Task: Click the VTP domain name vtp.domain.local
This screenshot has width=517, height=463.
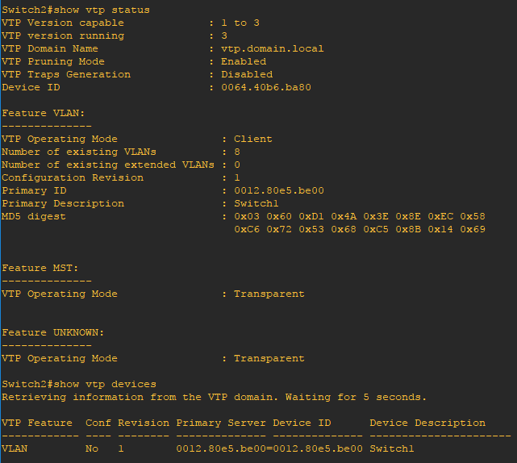Action: click(x=273, y=49)
